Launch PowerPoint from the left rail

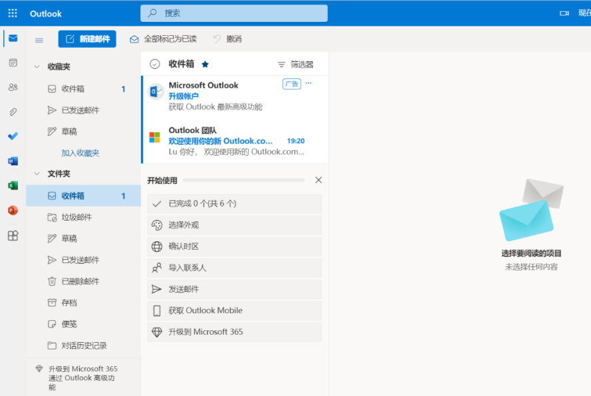13,210
